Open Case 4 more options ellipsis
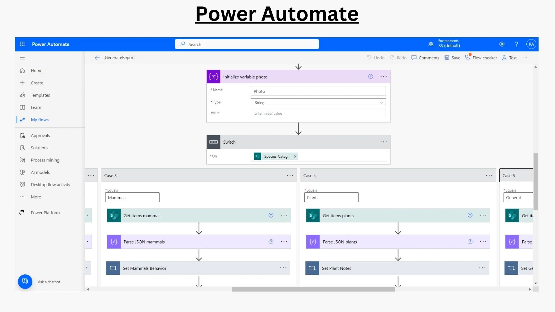Screen dimensions: 555x312 click(x=489, y=175)
